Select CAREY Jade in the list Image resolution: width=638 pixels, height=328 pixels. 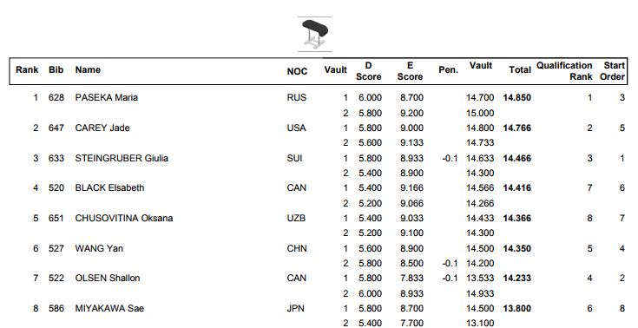[x=102, y=128]
